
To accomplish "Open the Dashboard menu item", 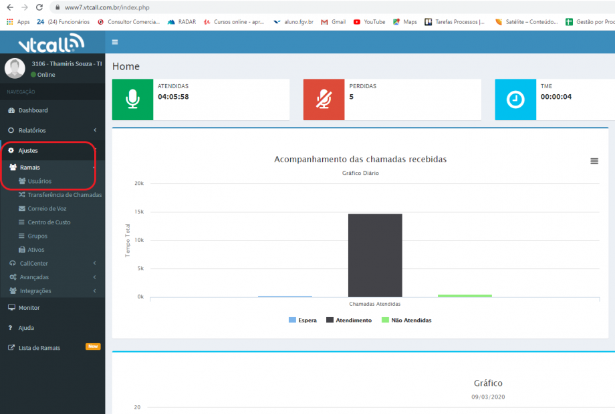I will [x=33, y=110].
